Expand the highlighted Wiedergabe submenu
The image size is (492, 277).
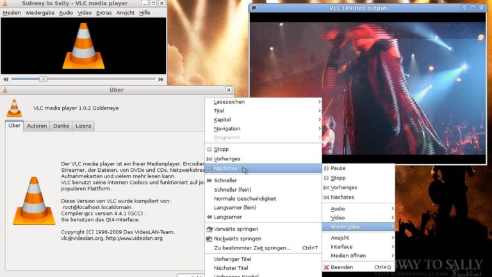[358, 227]
